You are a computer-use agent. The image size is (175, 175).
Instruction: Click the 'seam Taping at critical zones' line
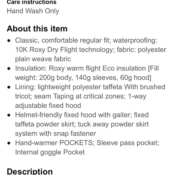[81, 96]
